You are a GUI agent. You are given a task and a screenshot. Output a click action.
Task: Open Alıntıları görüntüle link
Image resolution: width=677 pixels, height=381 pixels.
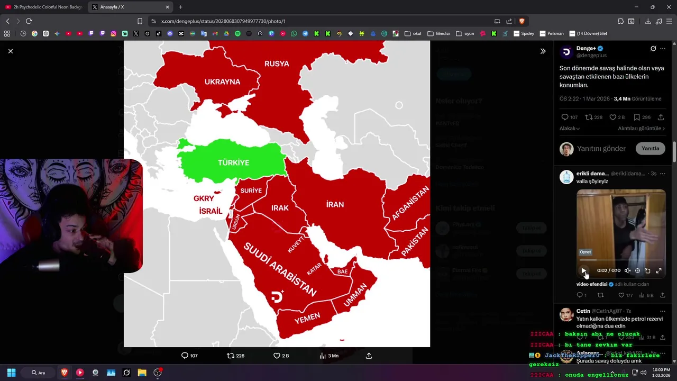click(x=641, y=129)
